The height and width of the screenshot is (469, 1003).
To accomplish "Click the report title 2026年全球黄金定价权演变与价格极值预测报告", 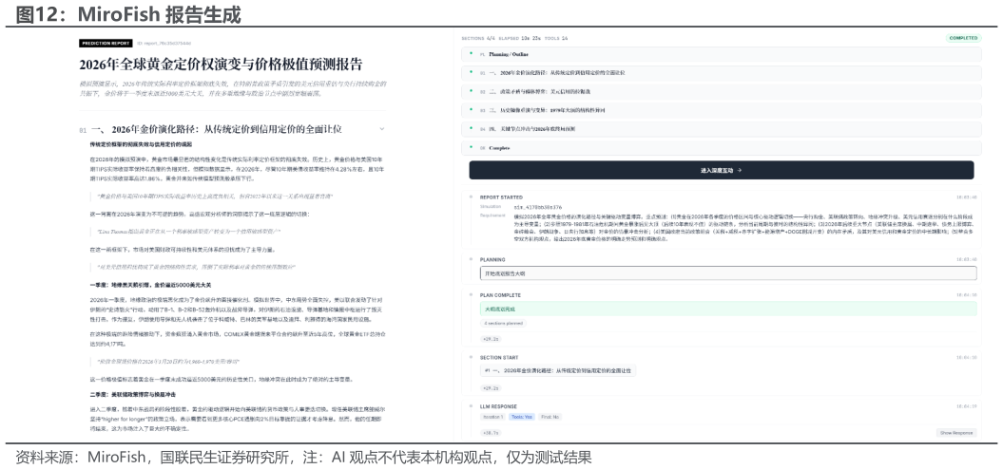I will click(221, 65).
